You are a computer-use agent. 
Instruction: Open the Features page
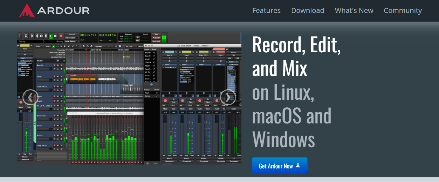266,10
